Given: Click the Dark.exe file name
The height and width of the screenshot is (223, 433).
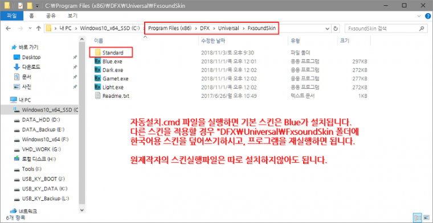Looking at the screenshot, I should tap(113, 70).
